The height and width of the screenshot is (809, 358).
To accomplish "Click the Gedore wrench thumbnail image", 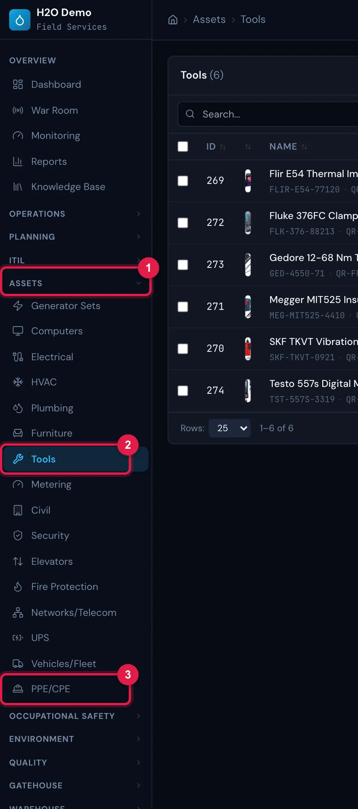I will click(248, 265).
